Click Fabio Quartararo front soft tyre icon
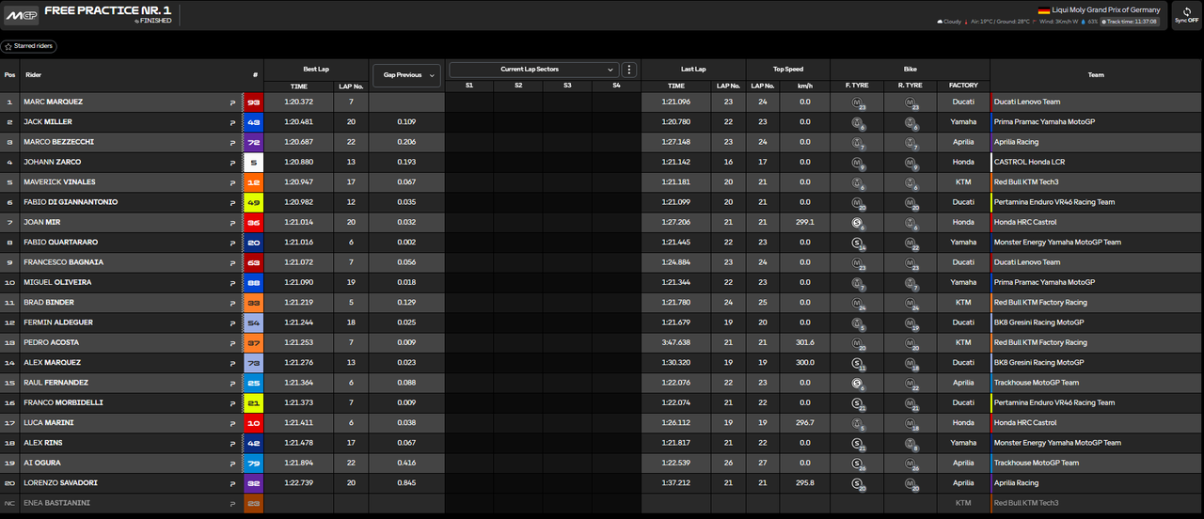 857,243
